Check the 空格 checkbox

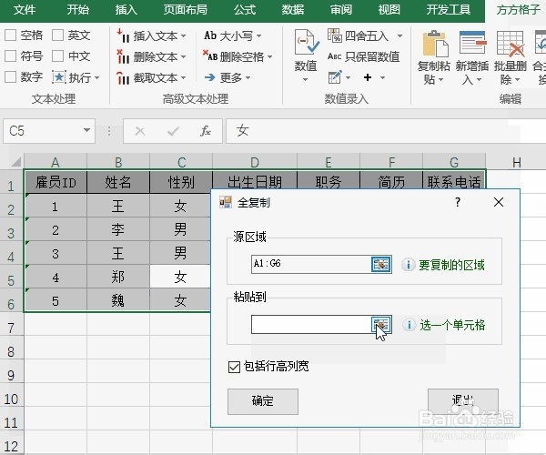pos(10,35)
